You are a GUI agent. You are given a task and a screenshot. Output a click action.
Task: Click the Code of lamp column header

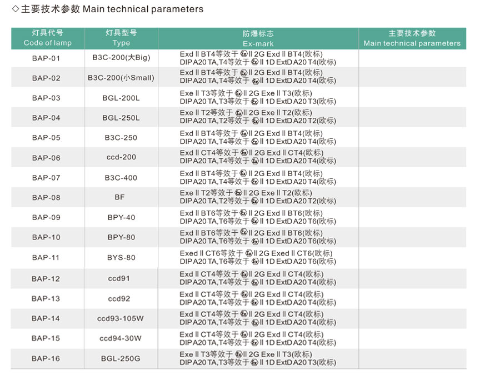(x=48, y=38)
